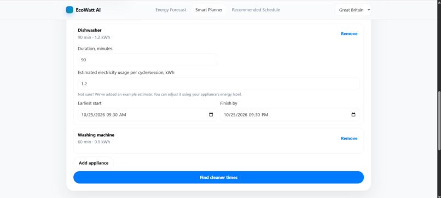Click the 'Finish by' label

229,103
